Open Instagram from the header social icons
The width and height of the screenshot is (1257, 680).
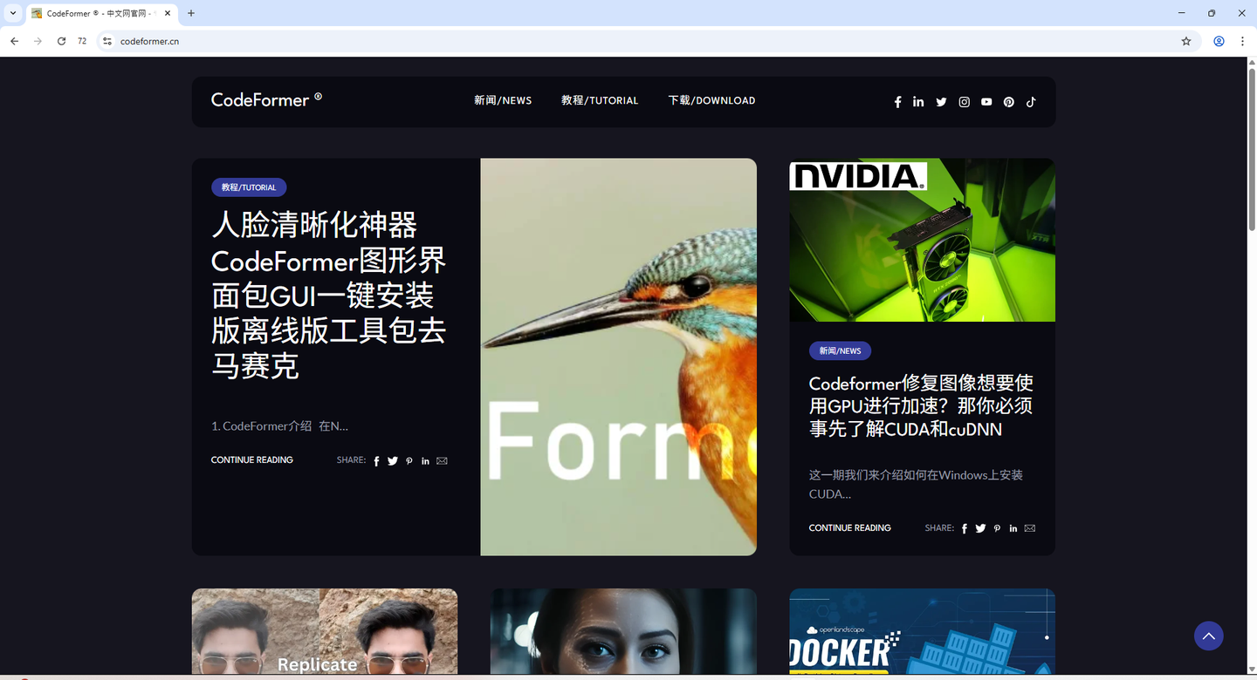964,102
